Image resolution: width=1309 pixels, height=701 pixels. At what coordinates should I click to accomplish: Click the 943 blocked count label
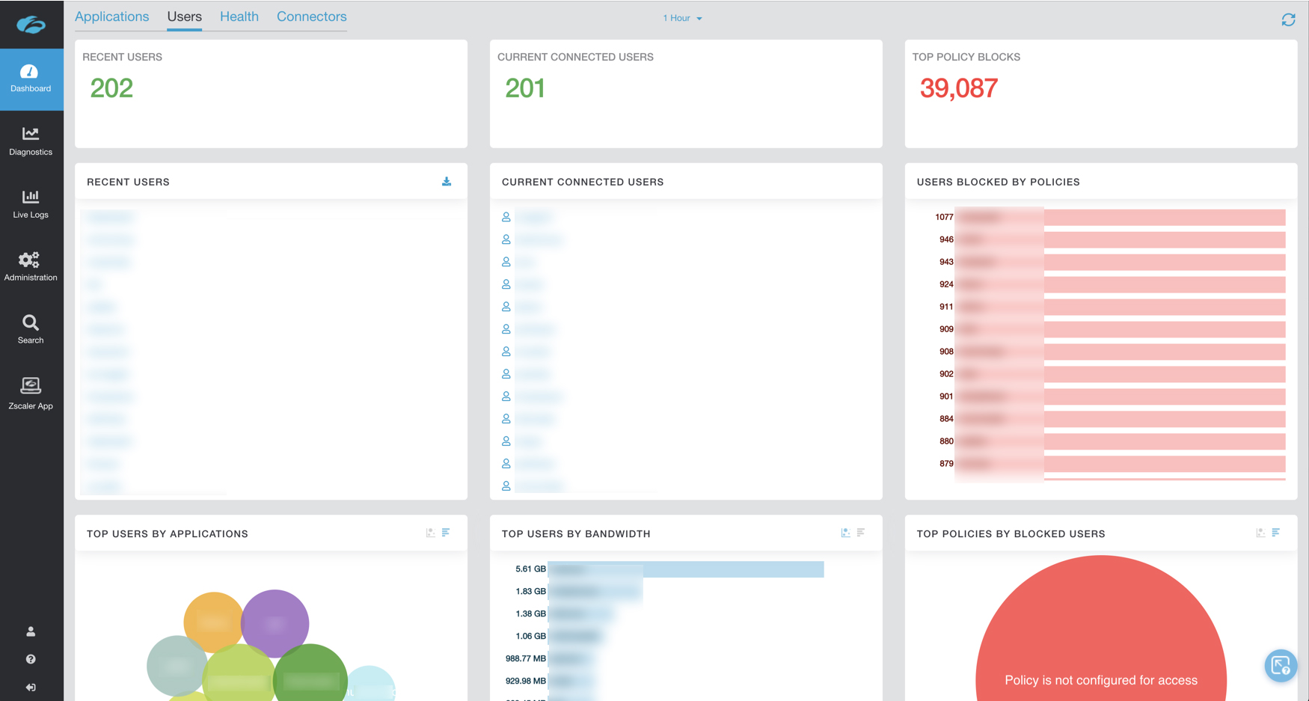point(946,262)
